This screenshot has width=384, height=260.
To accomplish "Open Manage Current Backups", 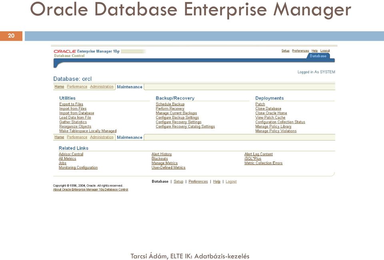I will (176, 113).
